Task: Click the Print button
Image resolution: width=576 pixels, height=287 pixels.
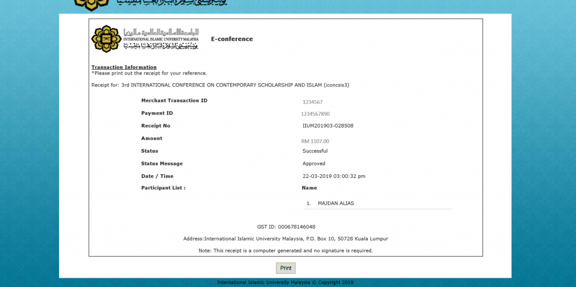Action: [286, 268]
